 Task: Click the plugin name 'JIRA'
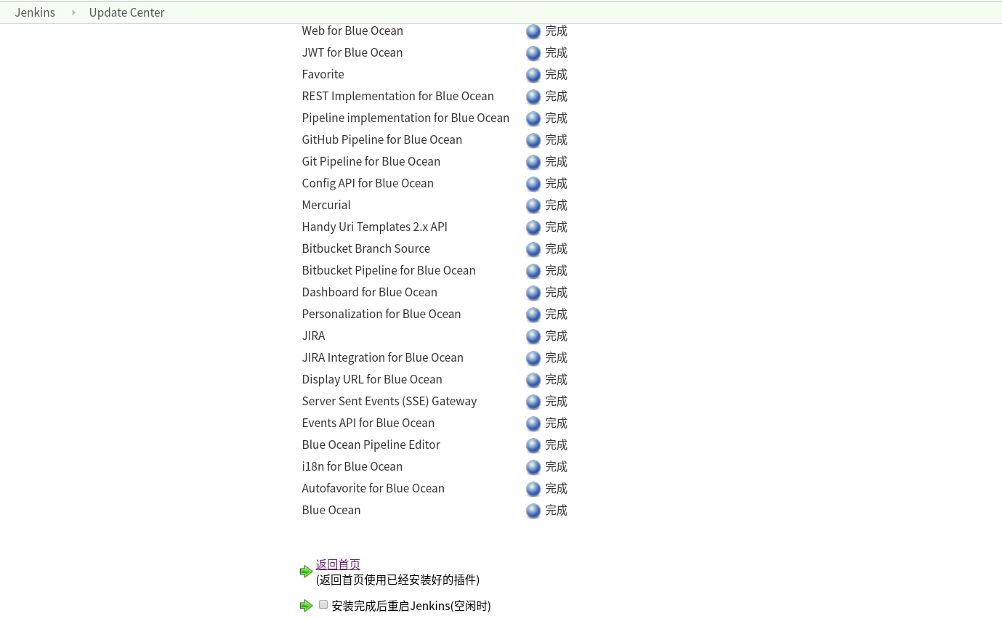pos(314,336)
